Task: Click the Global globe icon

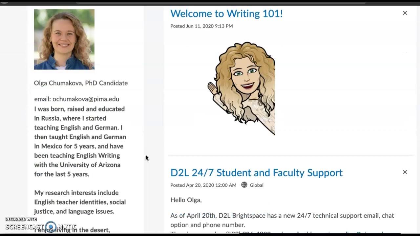Action: (244, 185)
